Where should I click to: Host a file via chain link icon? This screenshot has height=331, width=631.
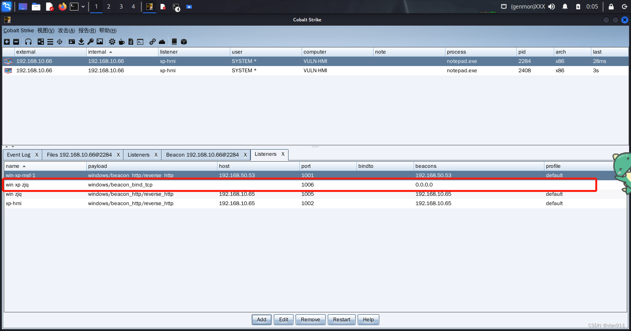[153, 42]
